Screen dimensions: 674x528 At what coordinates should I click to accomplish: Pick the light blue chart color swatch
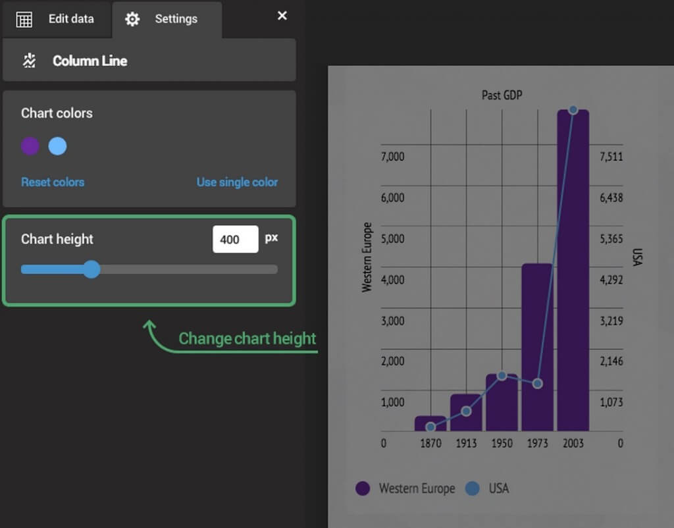point(58,146)
